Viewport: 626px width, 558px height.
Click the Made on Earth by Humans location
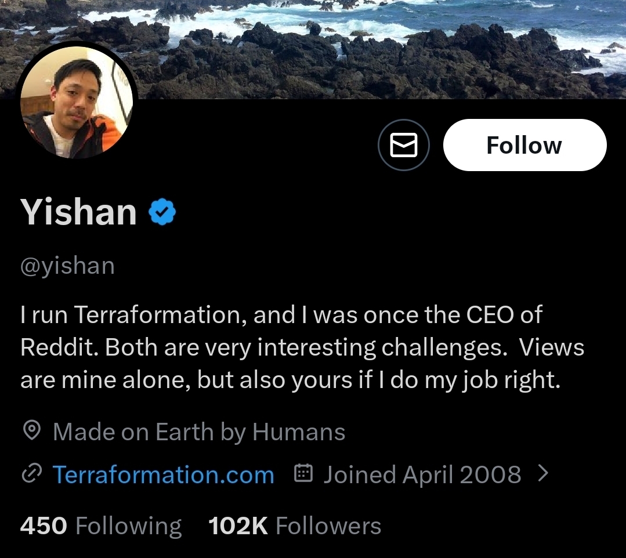click(198, 432)
